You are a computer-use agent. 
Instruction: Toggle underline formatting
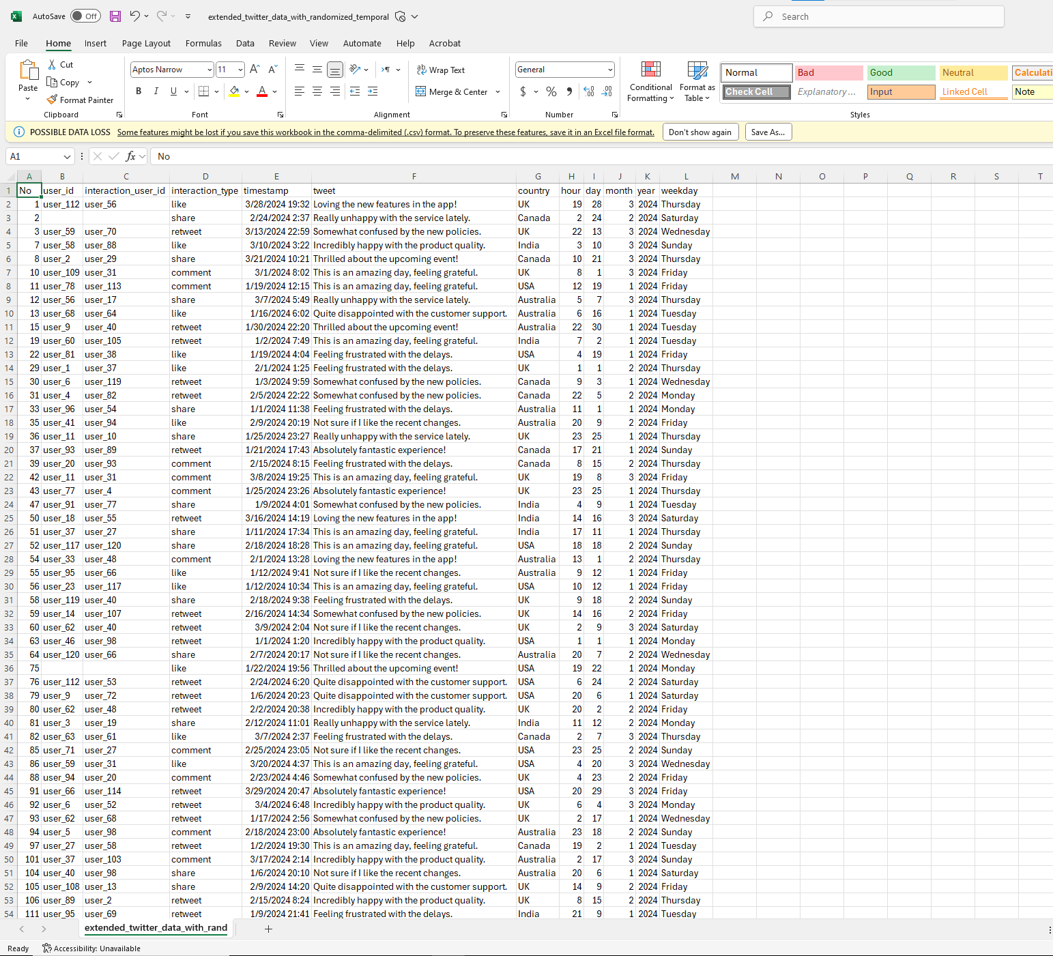173,91
